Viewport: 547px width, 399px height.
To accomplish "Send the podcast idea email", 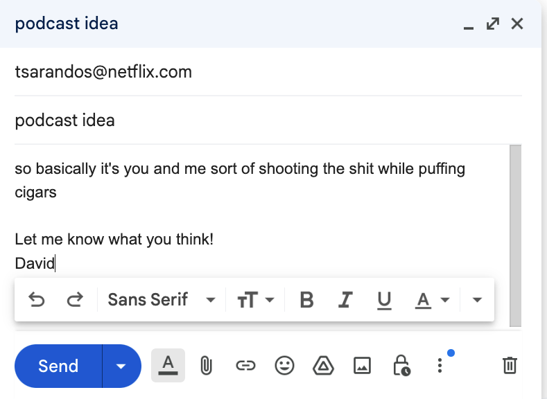I will coord(58,366).
